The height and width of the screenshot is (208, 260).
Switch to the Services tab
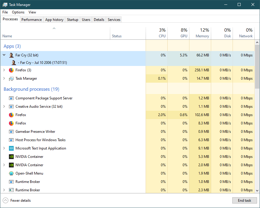114,20
